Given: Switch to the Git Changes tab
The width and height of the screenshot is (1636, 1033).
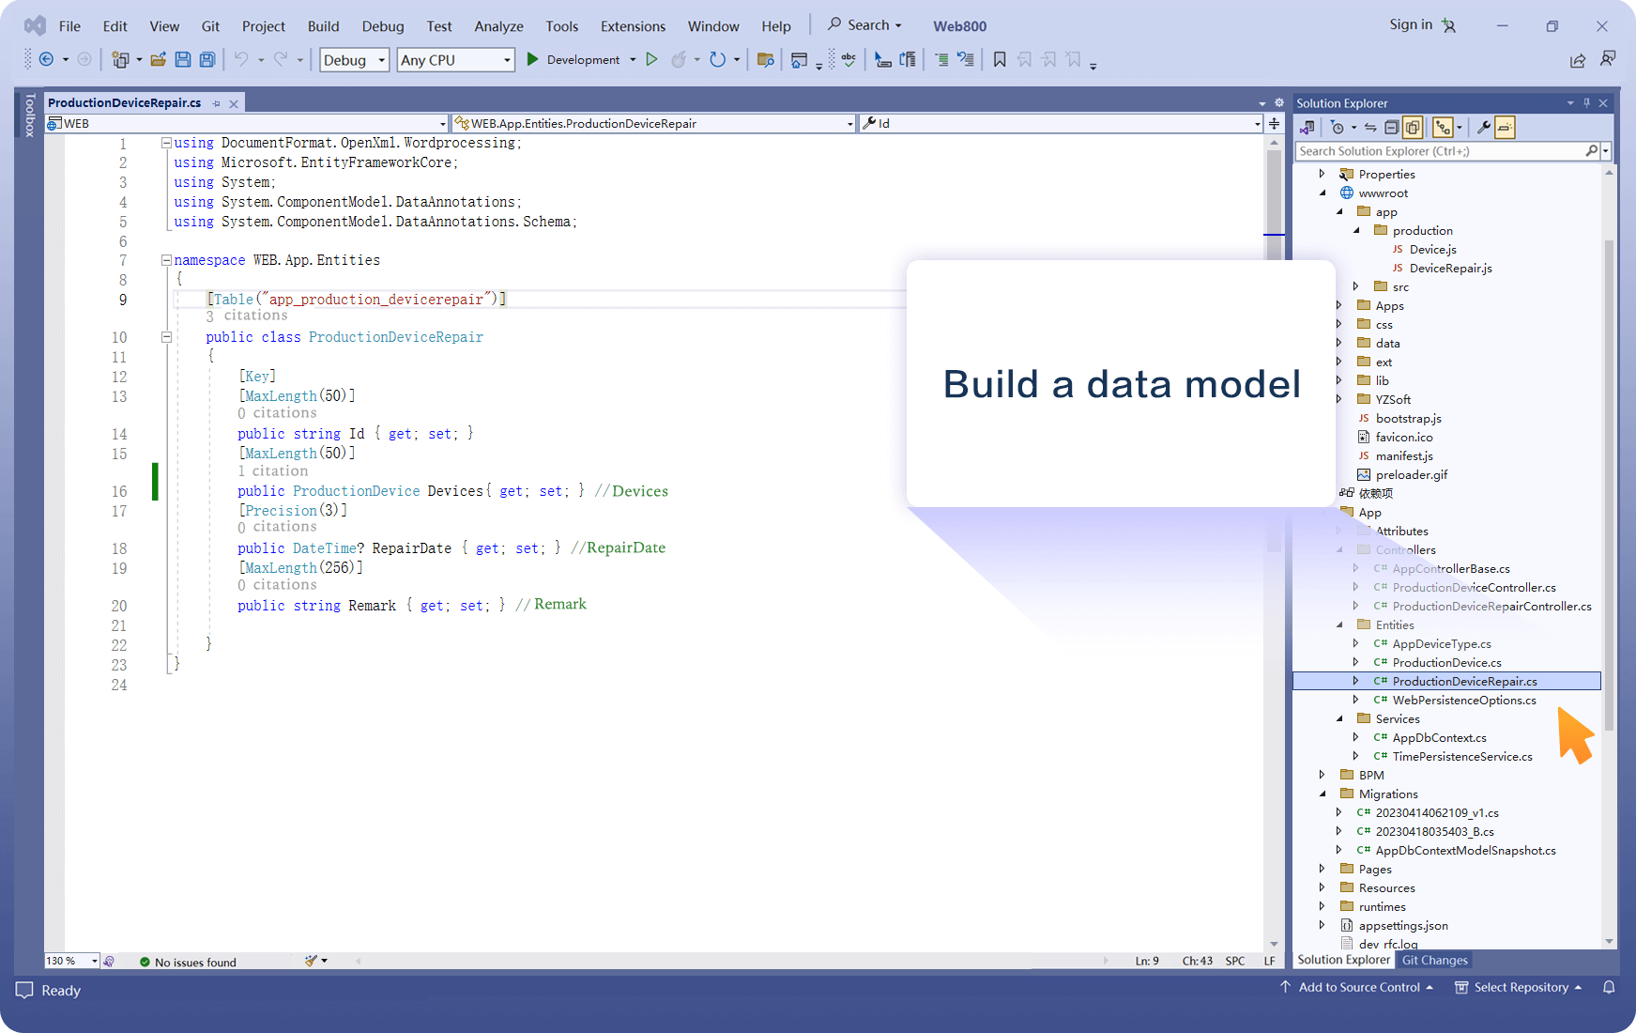Looking at the screenshot, I should (x=1434, y=960).
